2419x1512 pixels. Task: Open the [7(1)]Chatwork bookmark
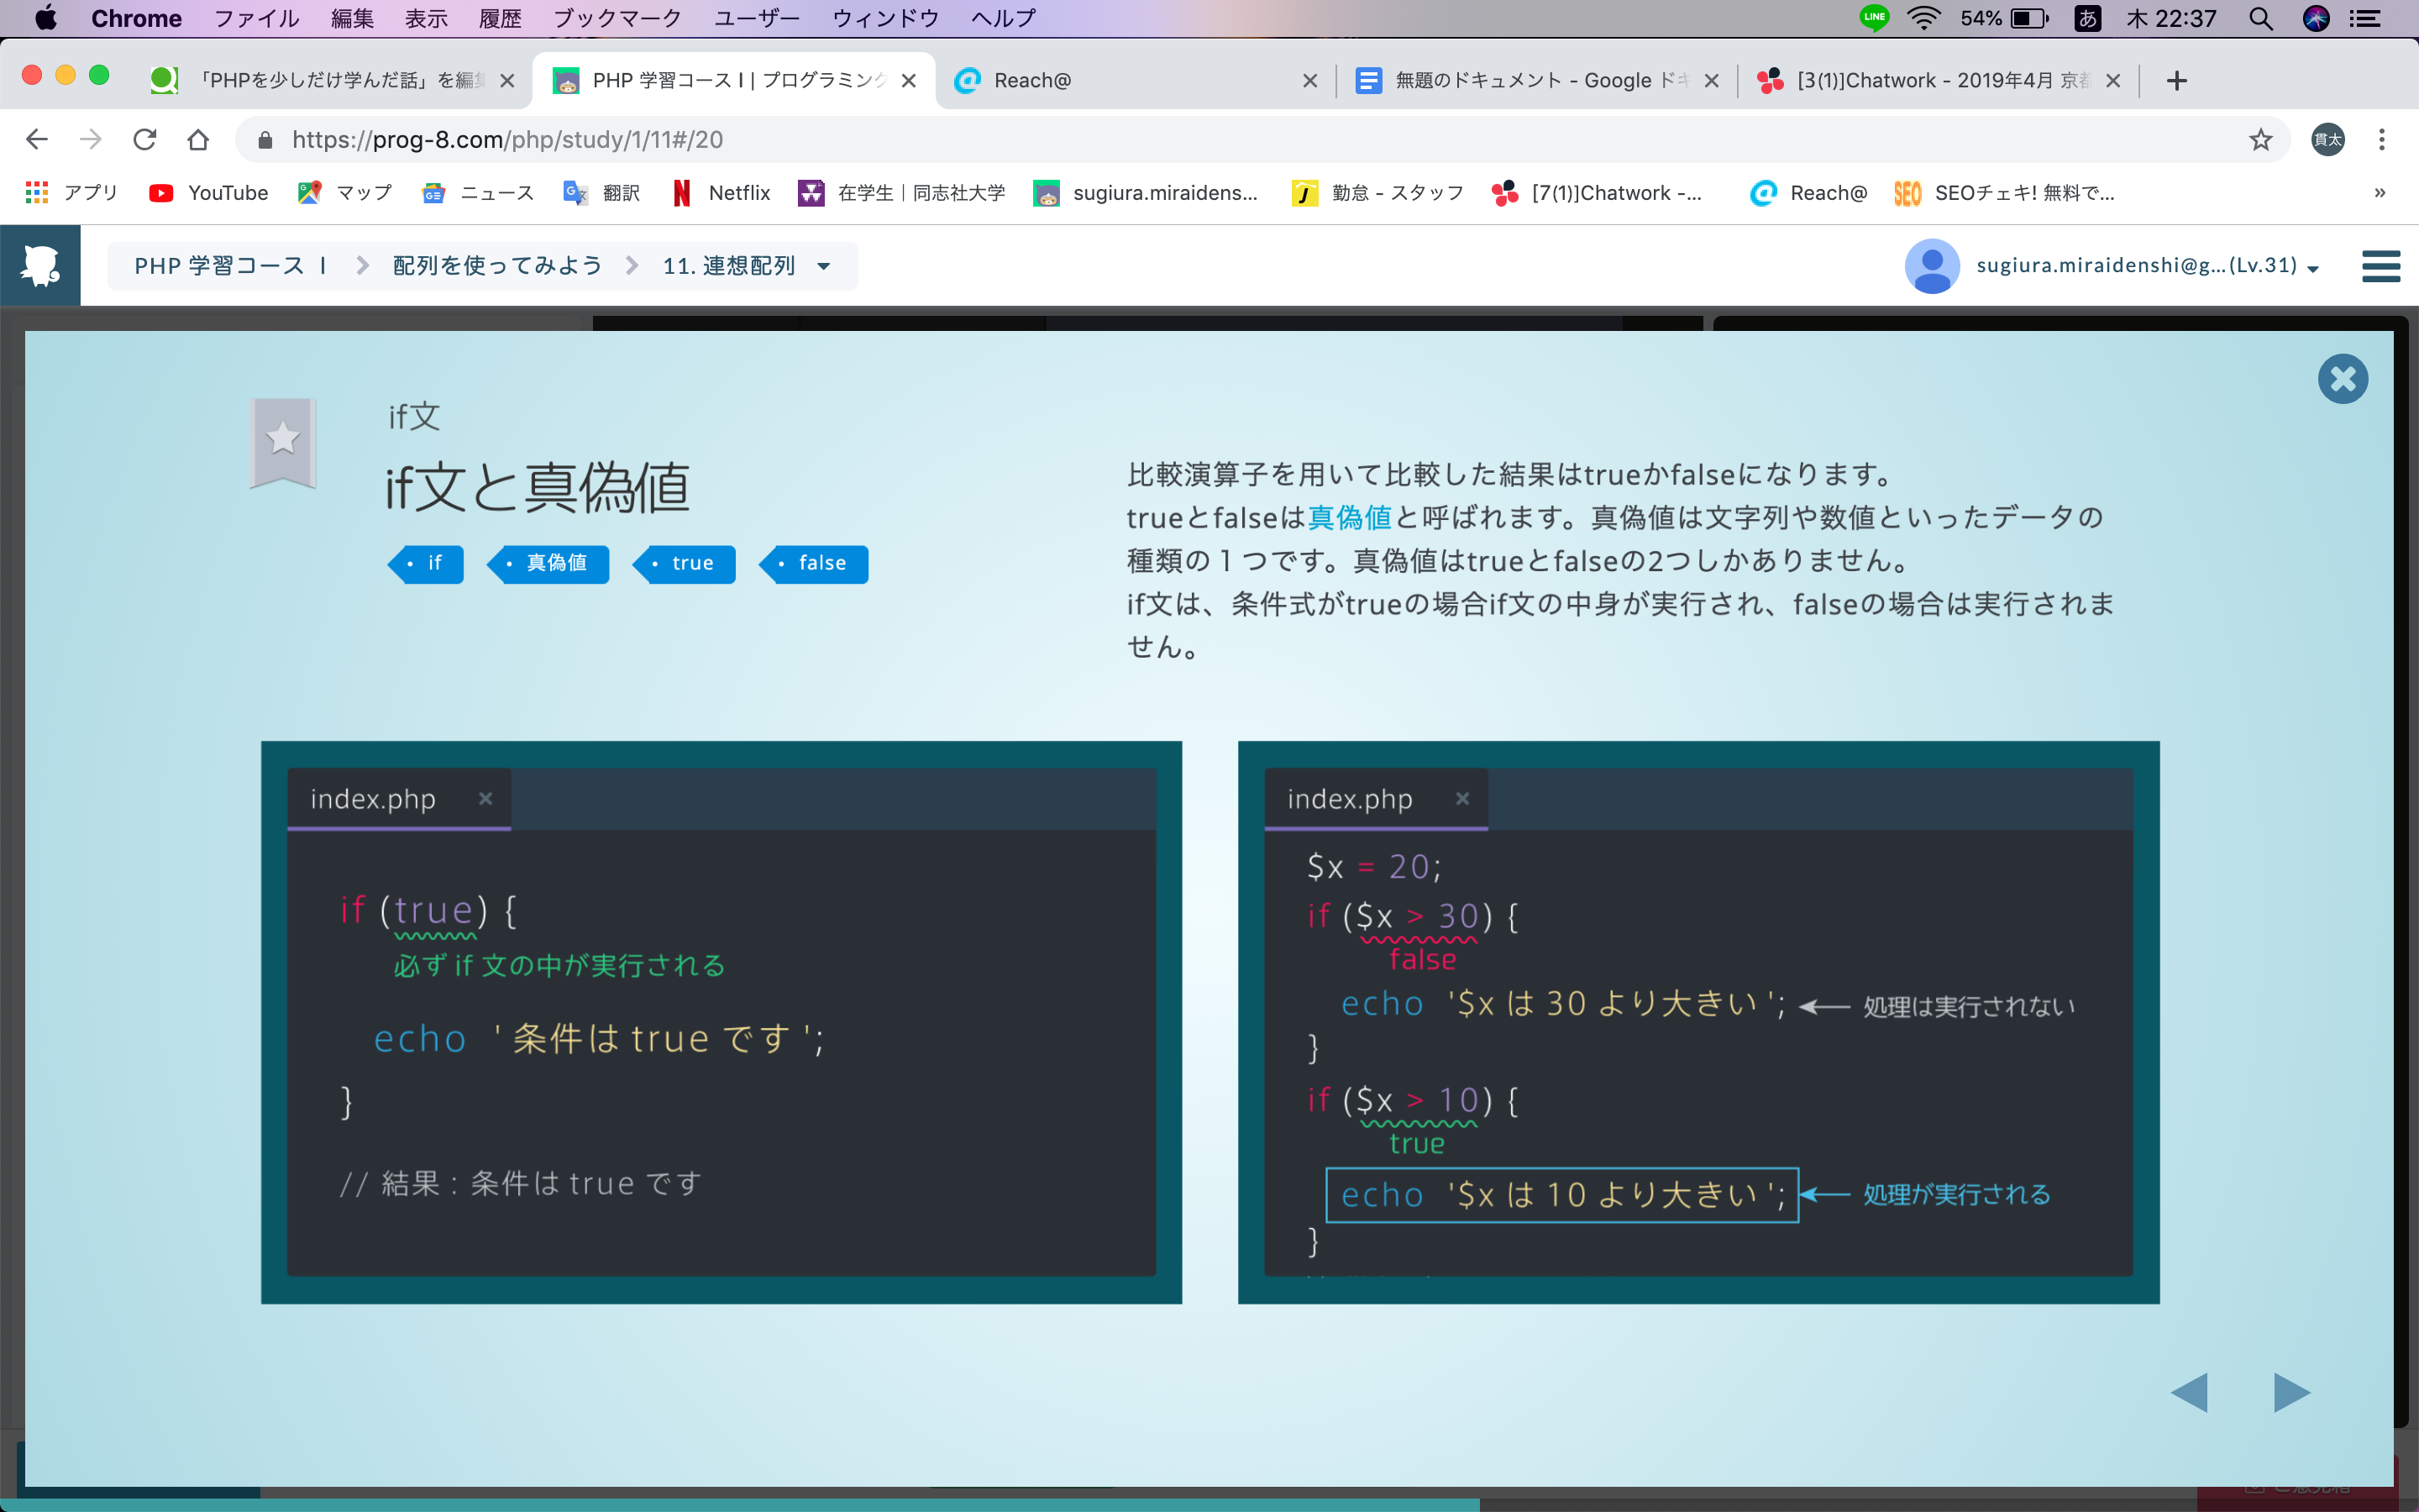[1597, 193]
